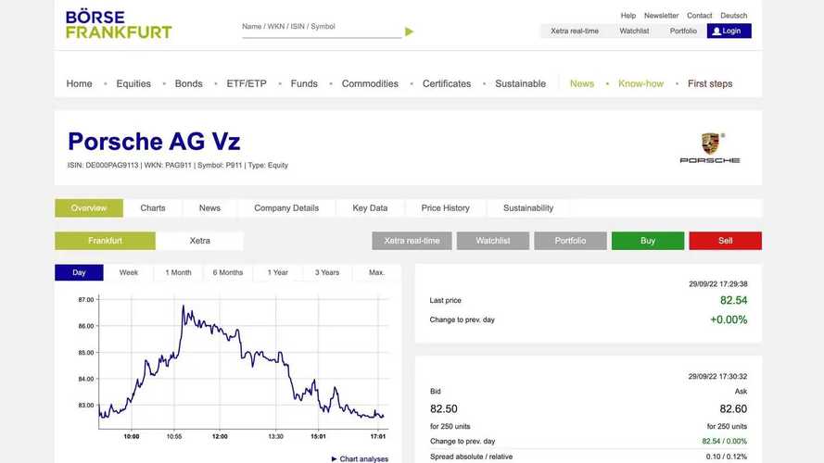
Task: Switch to the Key Data tab
Action: (x=370, y=207)
